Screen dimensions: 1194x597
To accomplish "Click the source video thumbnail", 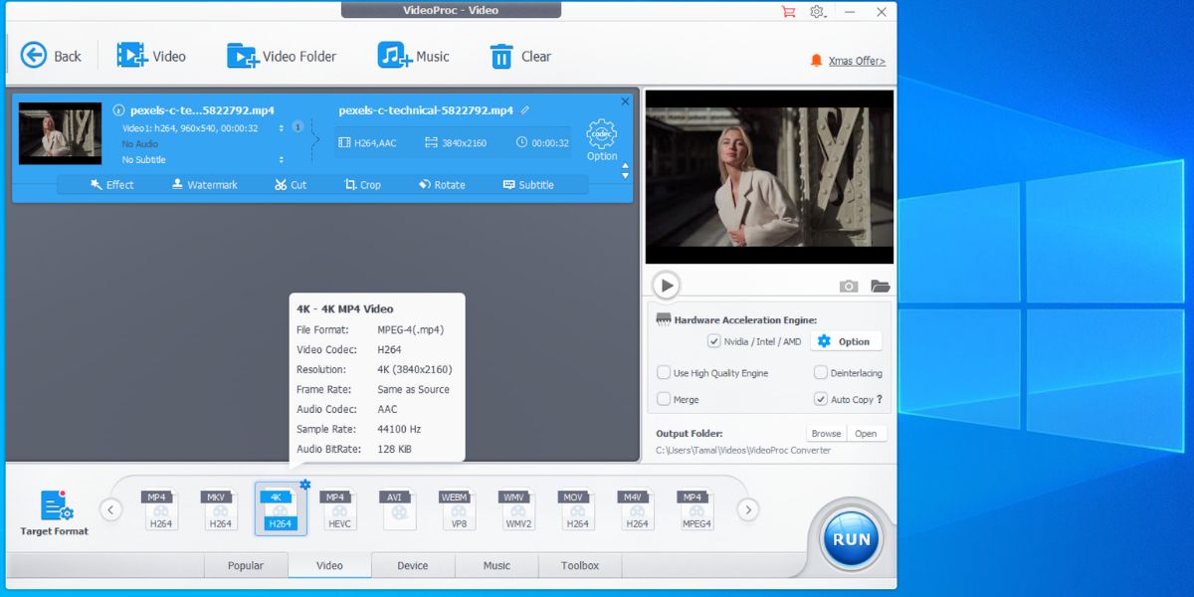I will pyautogui.click(x=60, y=133).
